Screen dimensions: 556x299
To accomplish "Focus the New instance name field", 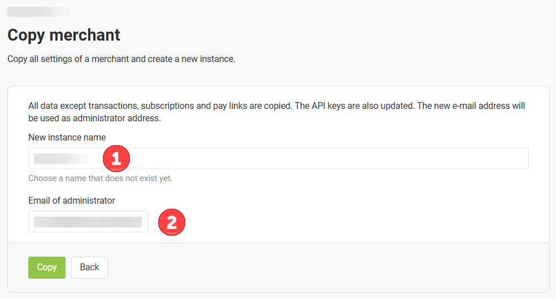I will click(x=279, y=159).
